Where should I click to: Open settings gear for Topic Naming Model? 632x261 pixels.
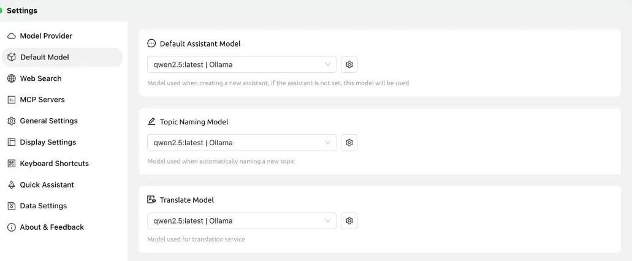[x=349, y=143]
